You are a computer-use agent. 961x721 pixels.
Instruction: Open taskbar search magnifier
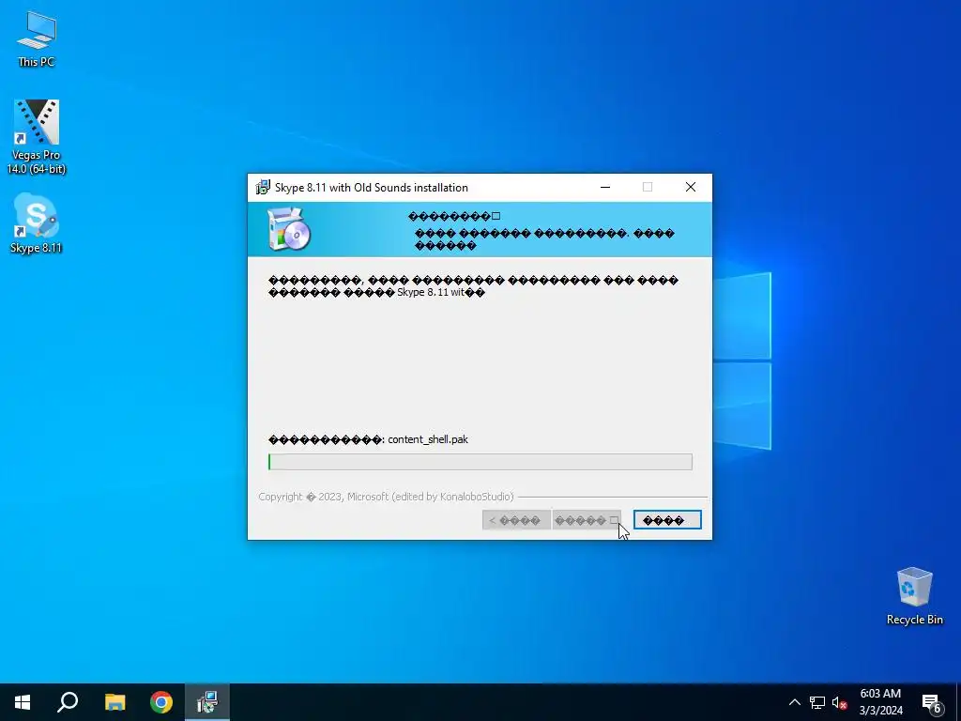[x=68, y=702]
